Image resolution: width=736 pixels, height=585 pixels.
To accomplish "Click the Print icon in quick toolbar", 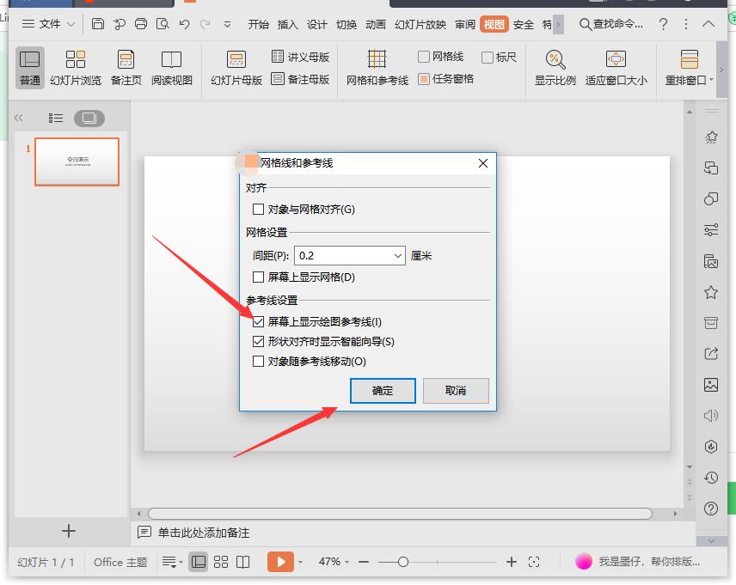I will tap(141, 23).
